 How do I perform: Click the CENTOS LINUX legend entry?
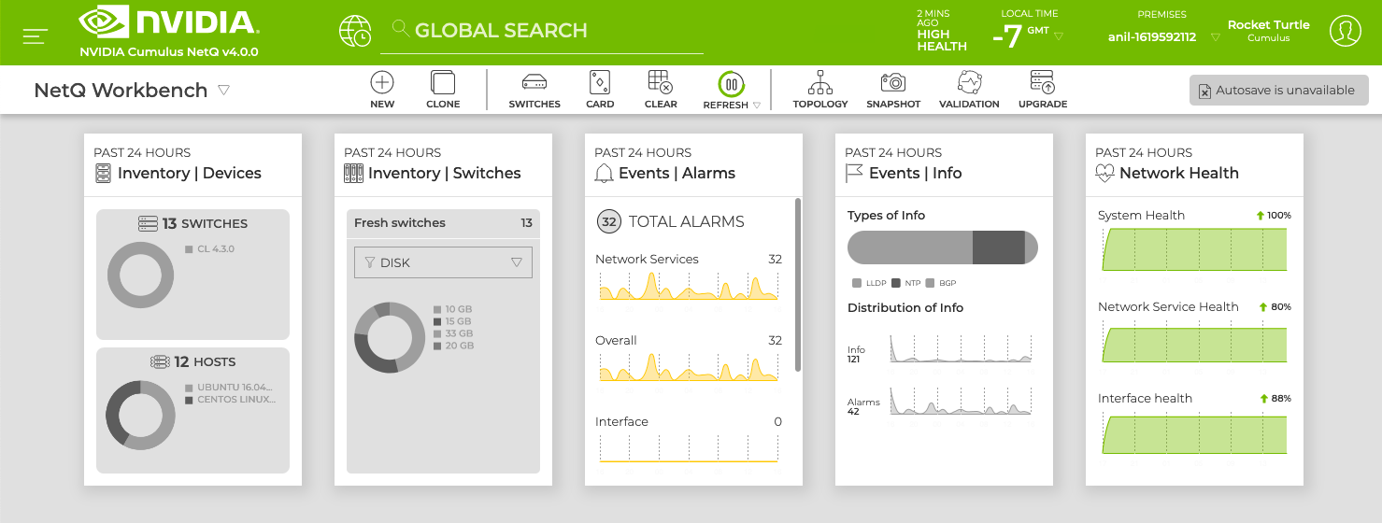(230, 399)
